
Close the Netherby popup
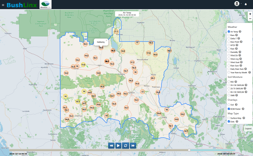pyautogui.click(x=107, y=40)
